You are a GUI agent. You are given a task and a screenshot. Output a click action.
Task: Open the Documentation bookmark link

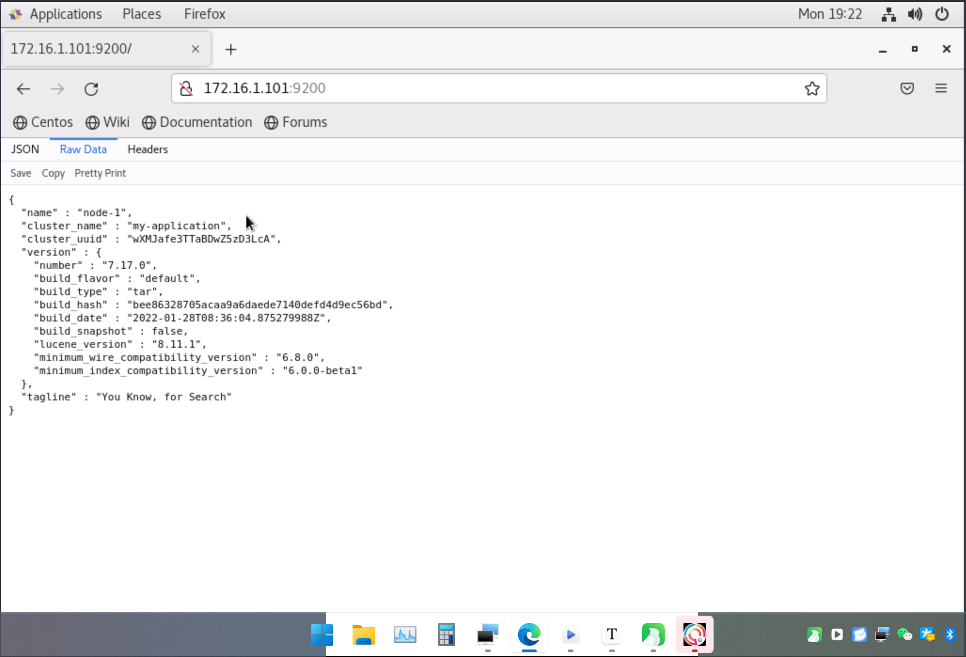[x=205, y=122]
